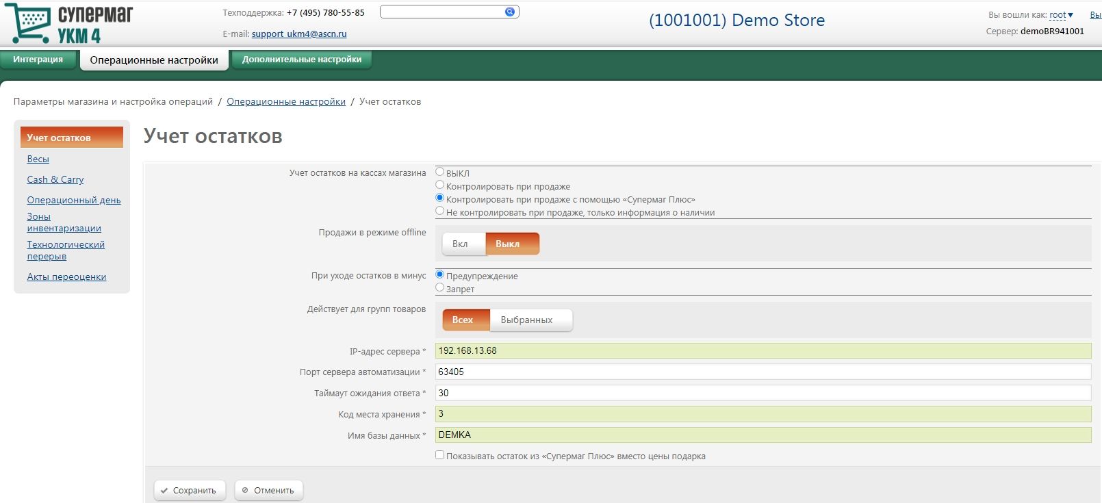Open Зоны инвентаризации sidebar link
Image resolution: width=1102 pixels, height=503 pixels.
64,222
